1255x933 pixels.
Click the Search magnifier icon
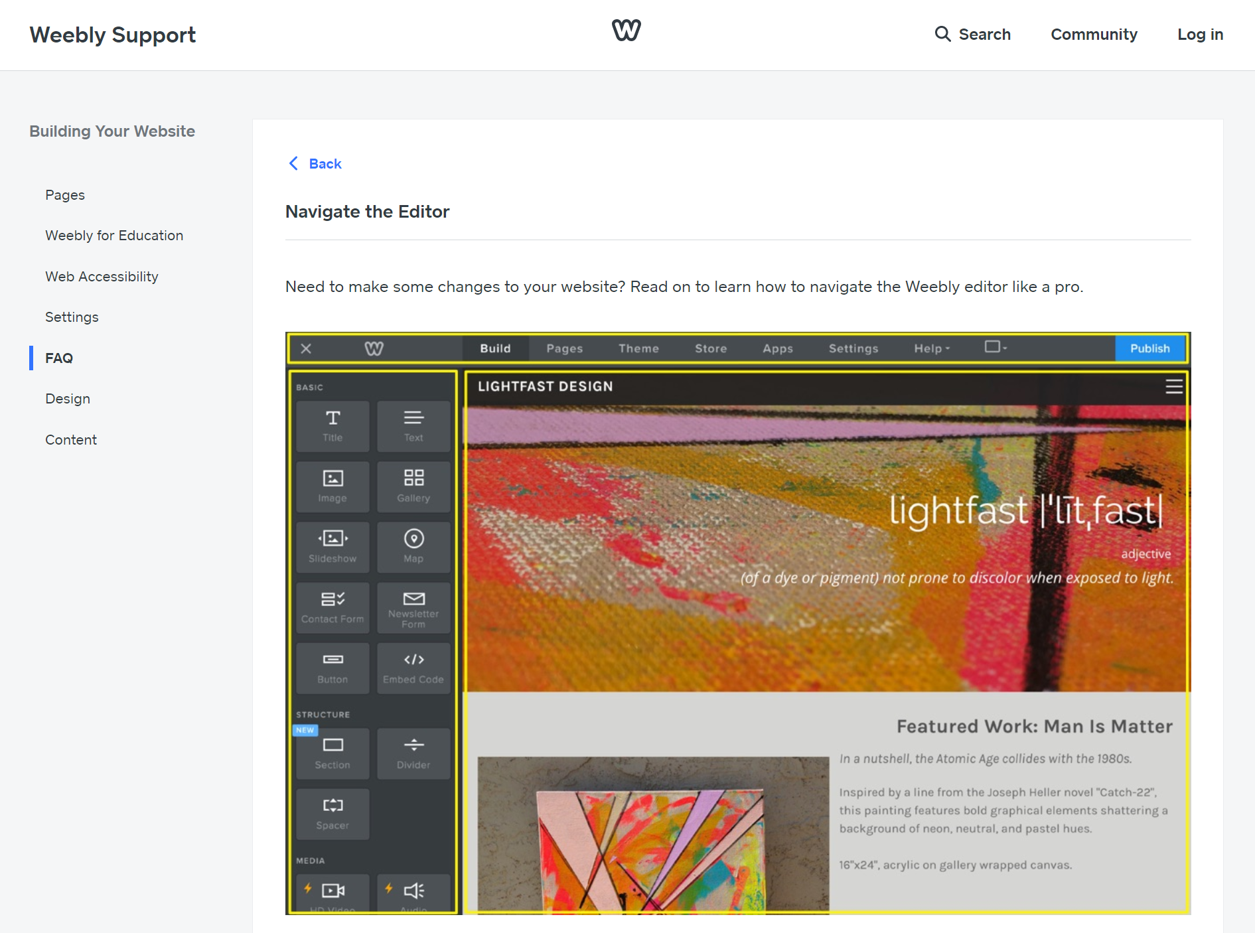tap(942, 34)
